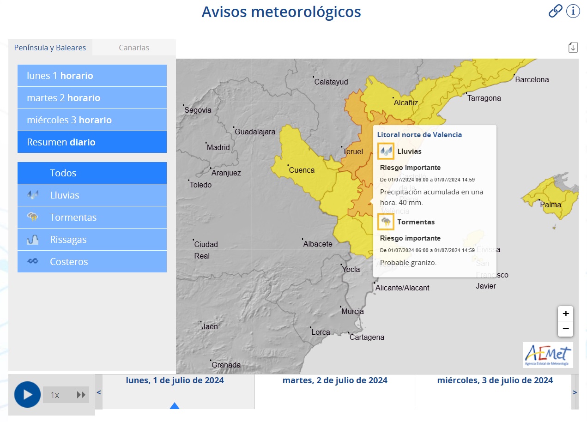
Task: Click the fast-forward speed control
Action: [x=81, y=395]
